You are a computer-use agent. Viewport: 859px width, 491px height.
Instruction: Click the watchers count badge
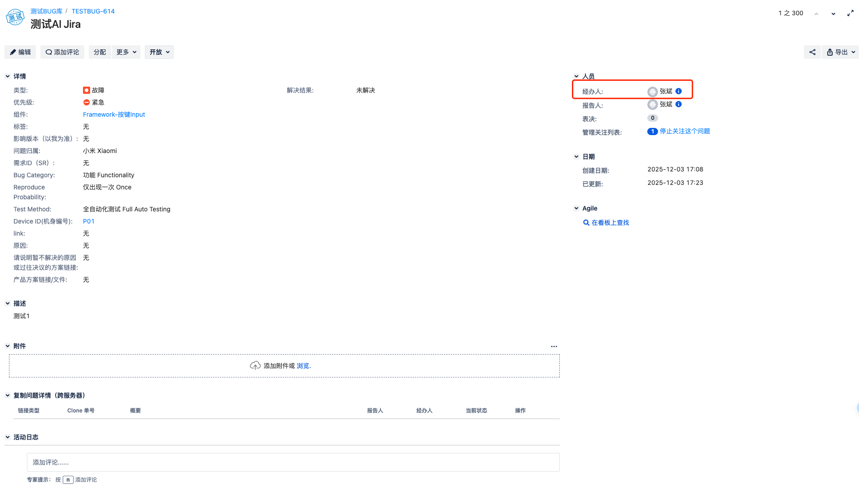(x=652, y=132)
